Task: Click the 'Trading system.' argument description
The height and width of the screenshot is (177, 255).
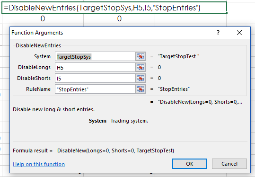Action: coord(129,121)
